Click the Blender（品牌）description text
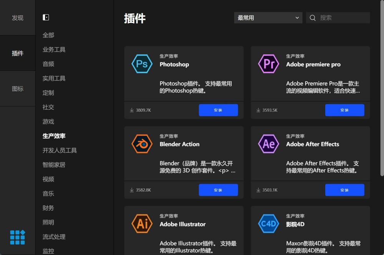The image size is (384, 255). click(x=197, y=167)
